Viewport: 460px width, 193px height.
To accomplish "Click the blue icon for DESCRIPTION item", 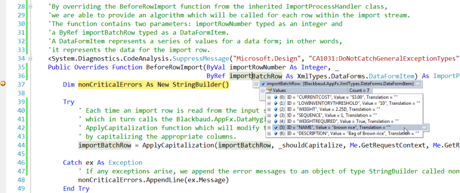I will pyautogui.click(x=276, y=133).
